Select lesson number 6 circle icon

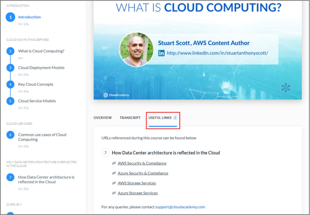tap(10, 135)
